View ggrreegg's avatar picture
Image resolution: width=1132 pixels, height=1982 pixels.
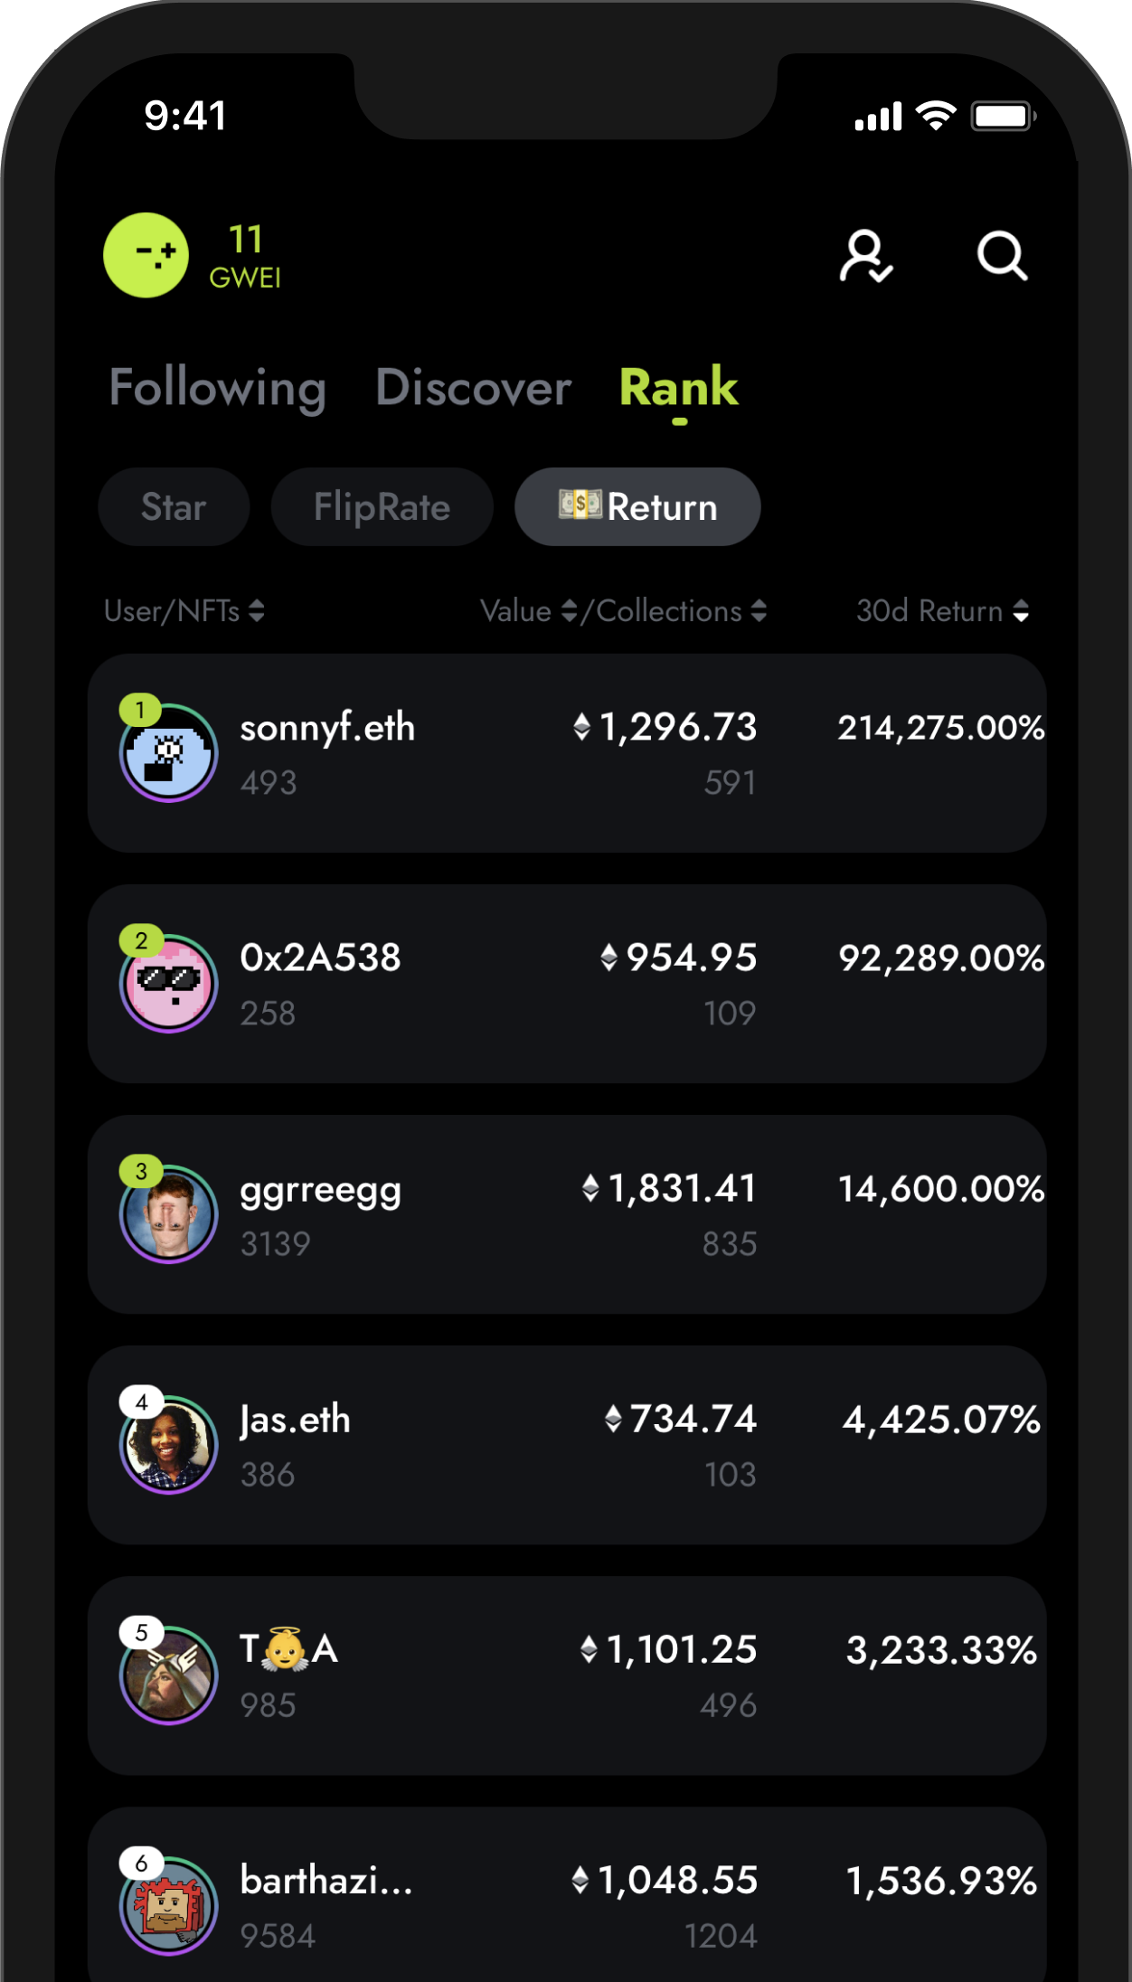tap(168, 1214)
